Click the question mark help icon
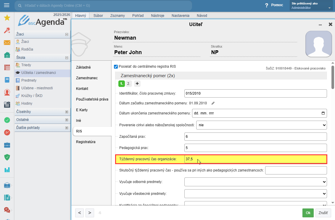The height and width of the screenshot is (220, 335). (x=266, y=5)
